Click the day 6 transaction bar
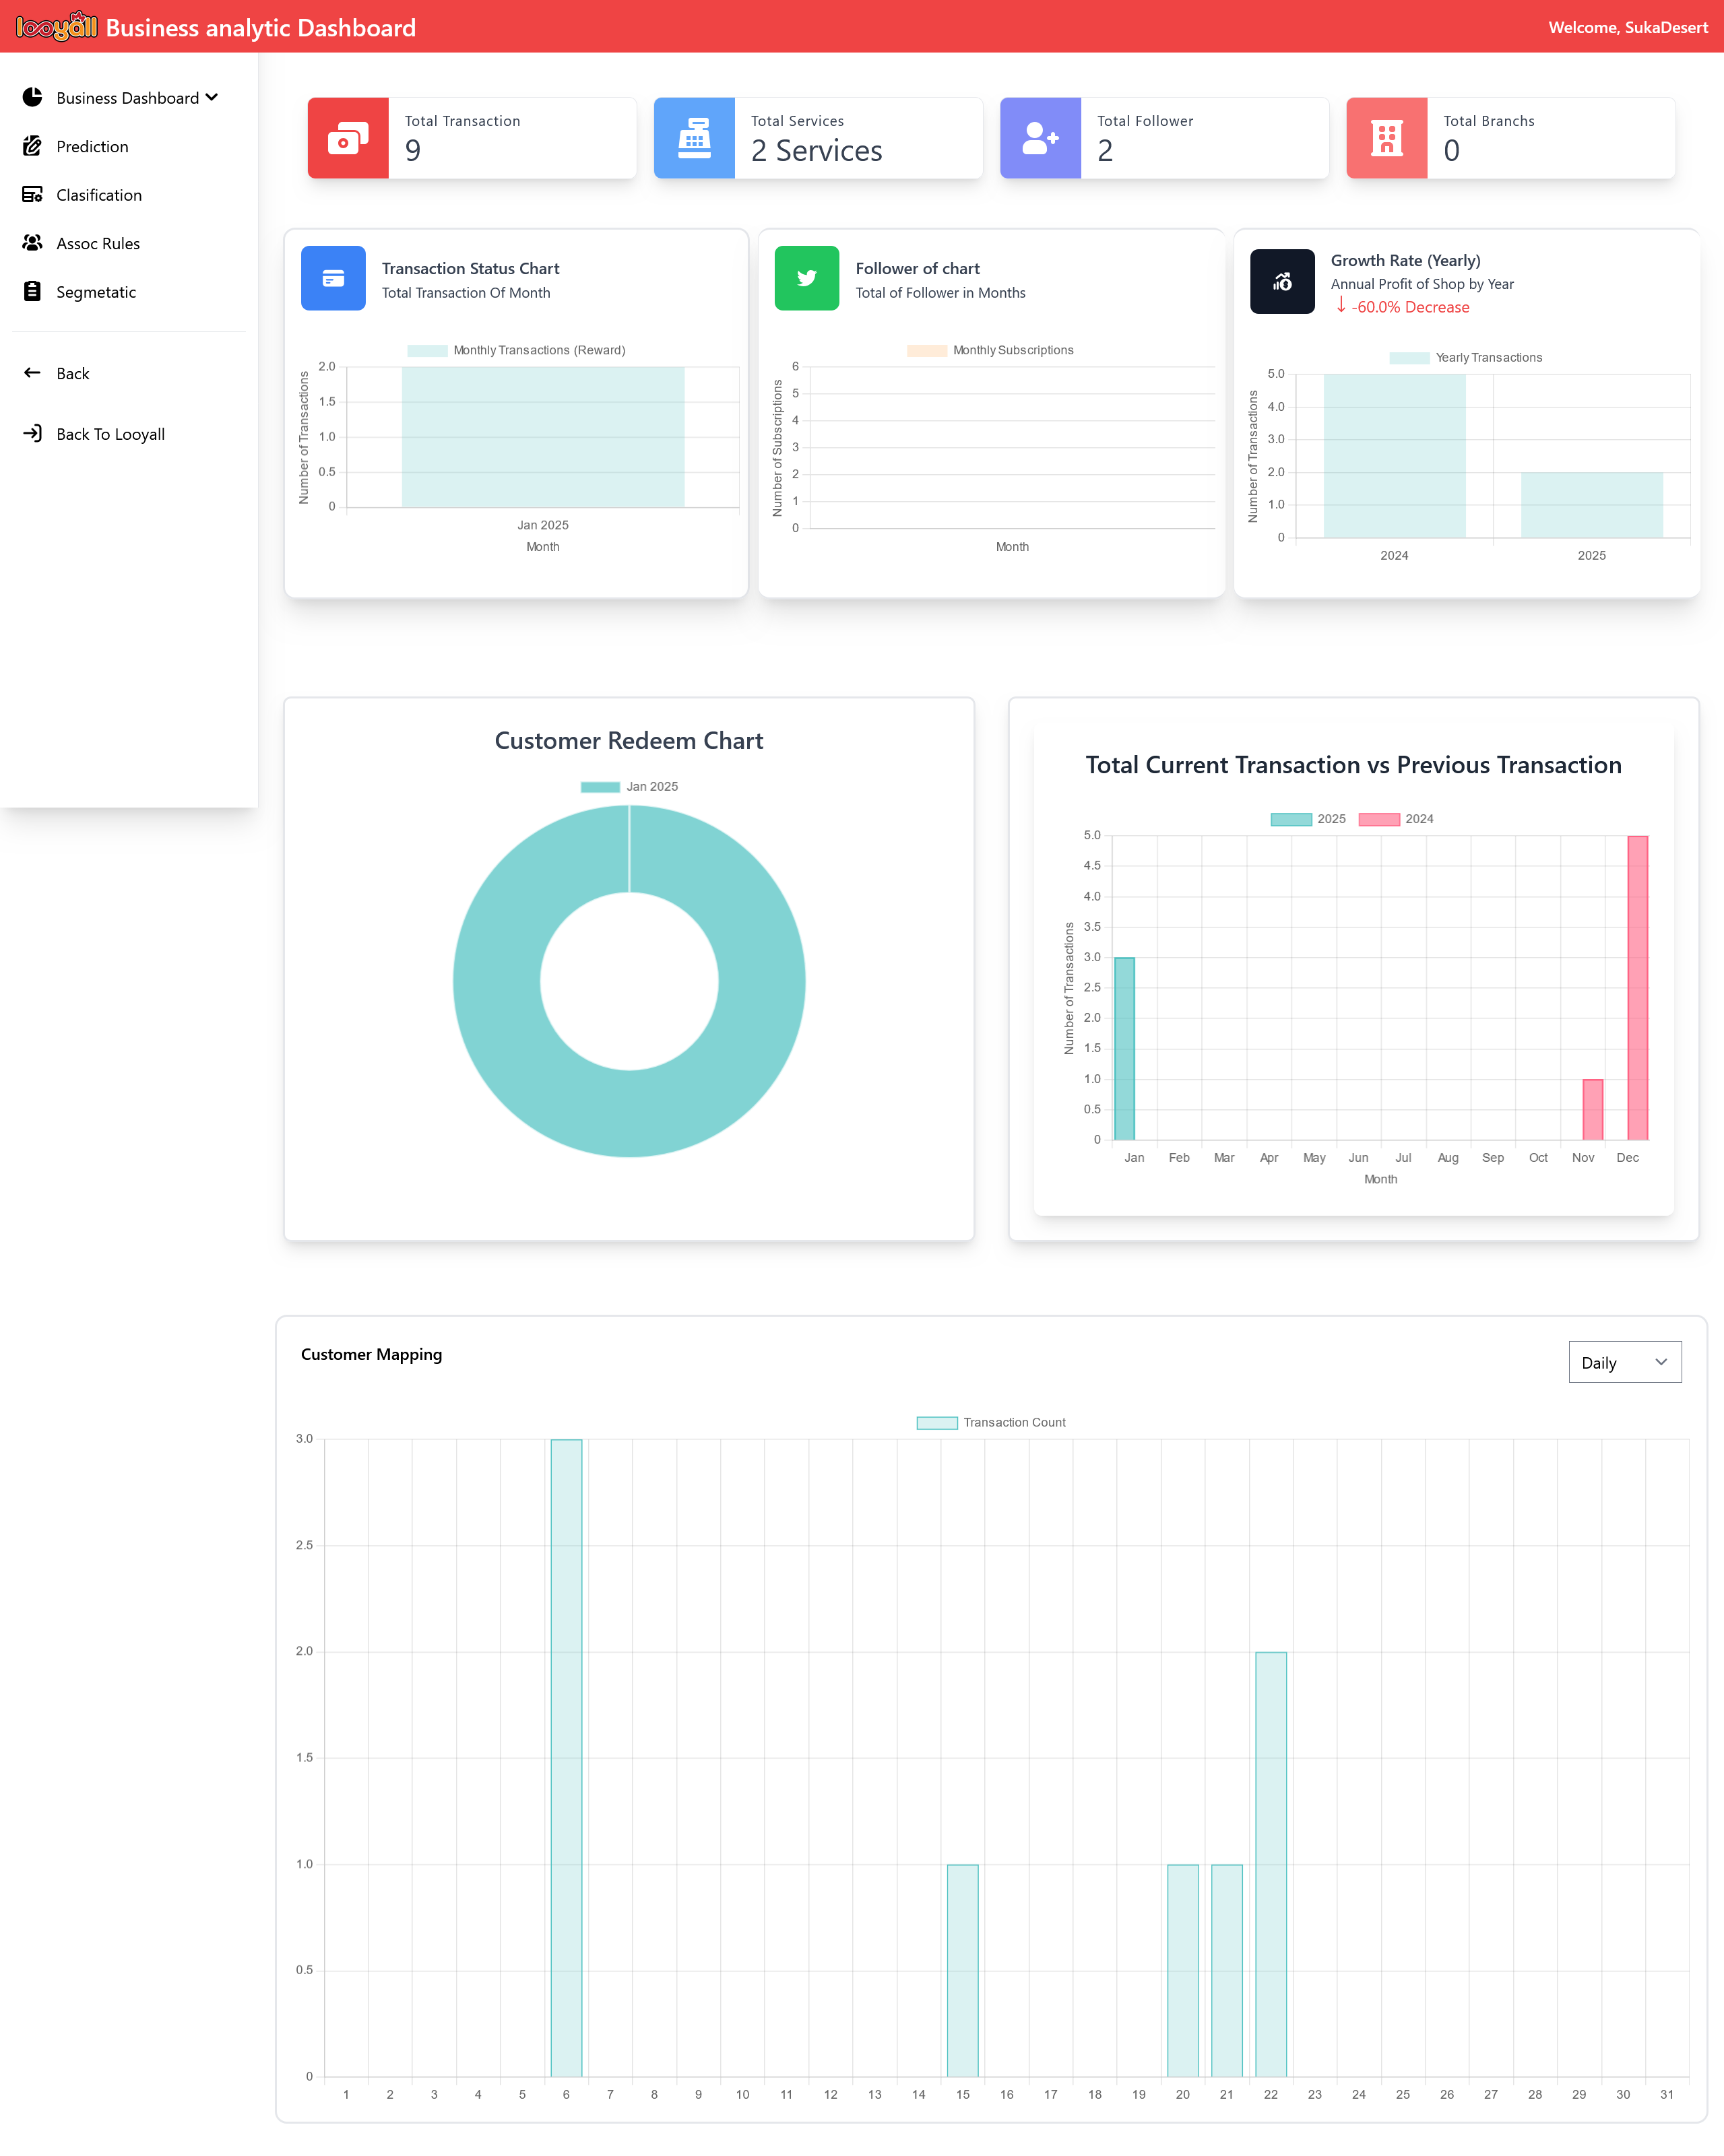 pos(566,1758)
